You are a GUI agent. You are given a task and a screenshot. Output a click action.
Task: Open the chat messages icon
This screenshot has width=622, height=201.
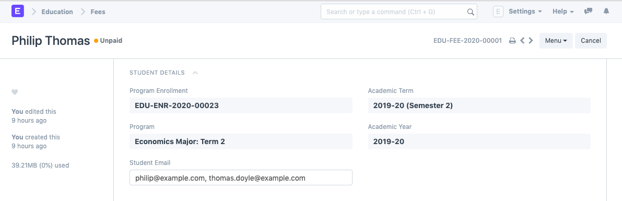[x=588, y=11]
